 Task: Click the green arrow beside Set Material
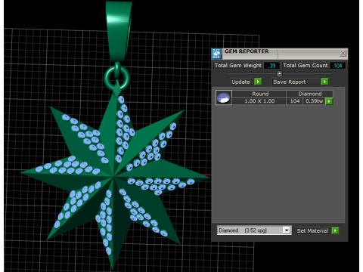point(335,230)
